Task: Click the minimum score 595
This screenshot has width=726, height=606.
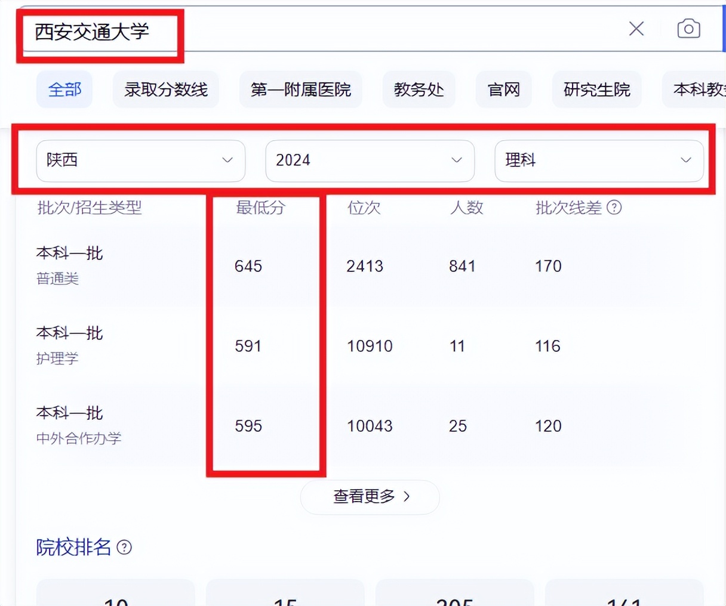Action: click(x=248, y=426)
